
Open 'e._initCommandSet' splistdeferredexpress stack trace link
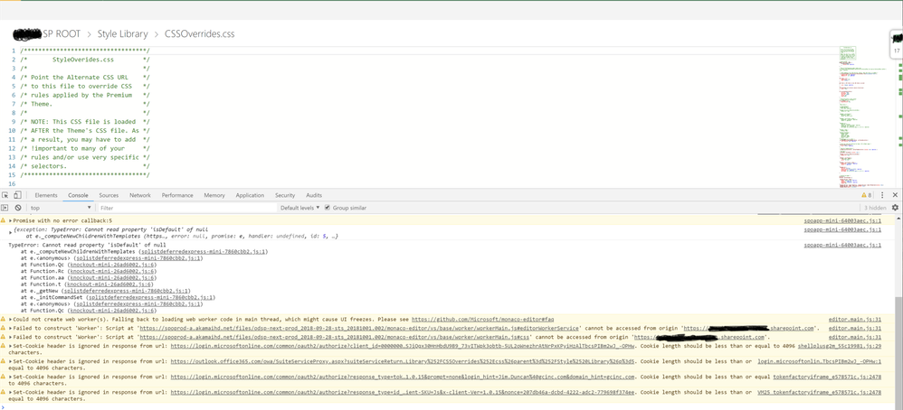tap(151, 297)
